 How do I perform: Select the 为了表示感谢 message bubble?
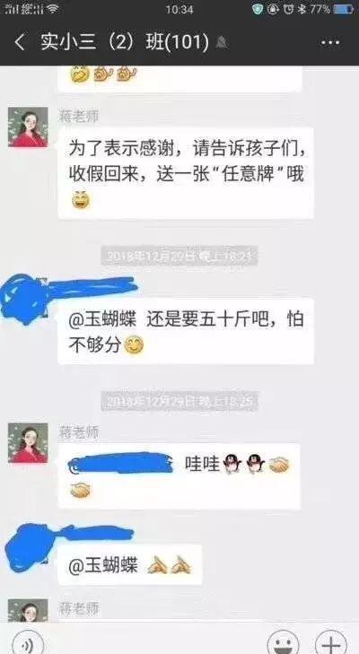click(186, 173)
